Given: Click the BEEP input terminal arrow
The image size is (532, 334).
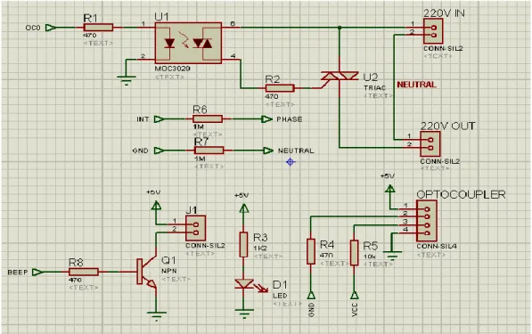Looking at the screenshot, I should pyautogui.click(x=37, y=272).
